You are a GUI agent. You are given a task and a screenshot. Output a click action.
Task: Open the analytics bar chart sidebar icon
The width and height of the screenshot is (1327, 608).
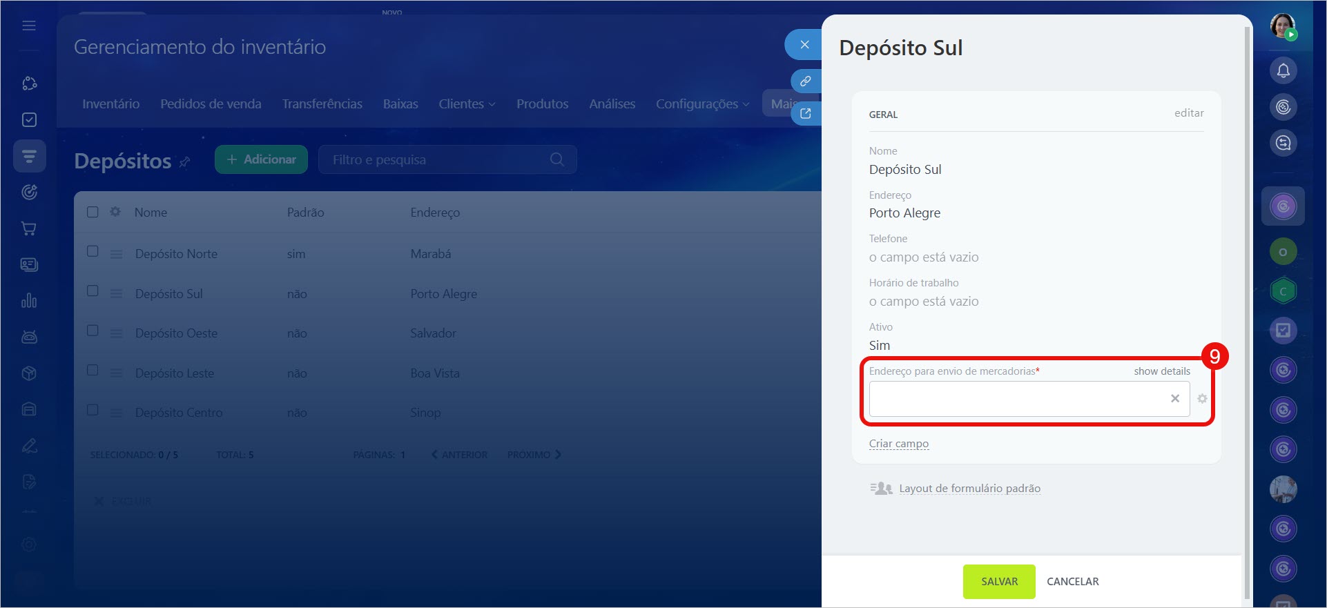29,301
